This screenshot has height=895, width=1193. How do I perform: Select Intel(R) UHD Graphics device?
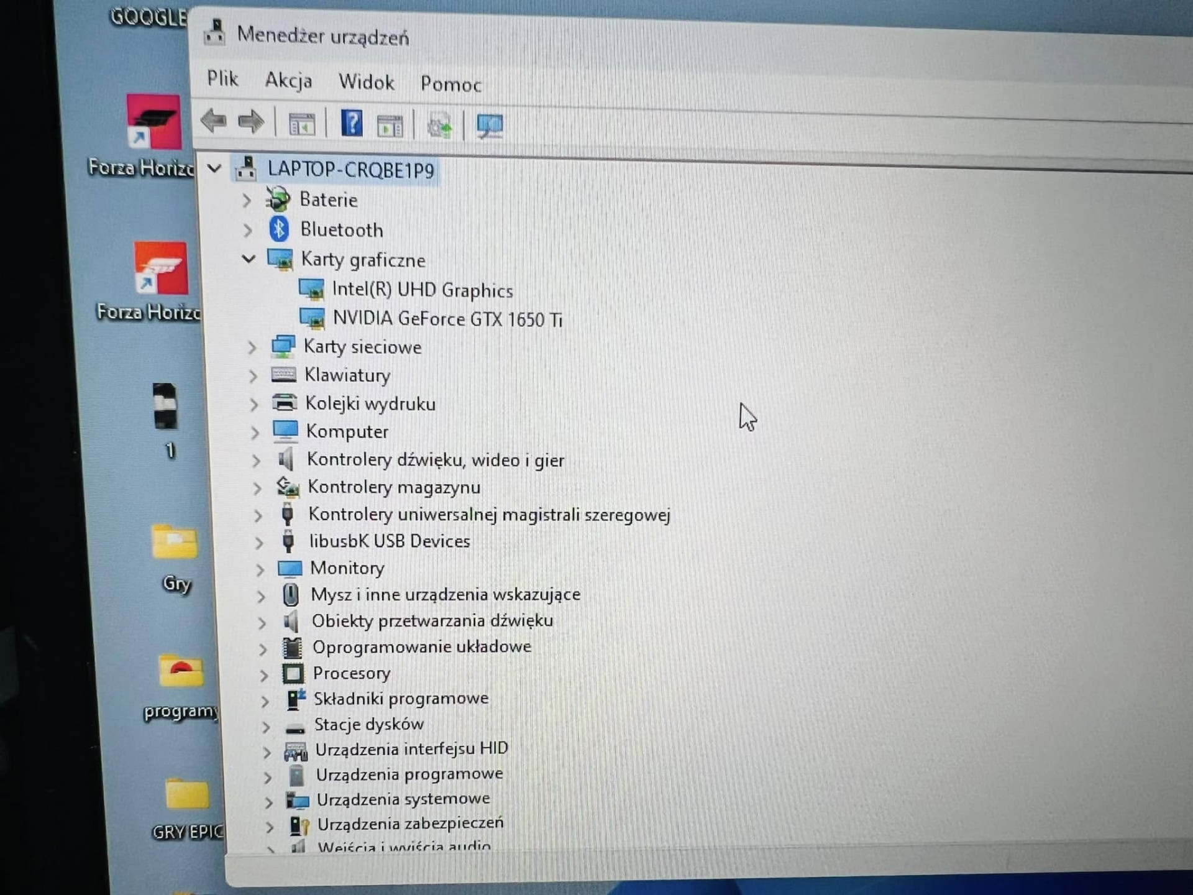[422, 290]
